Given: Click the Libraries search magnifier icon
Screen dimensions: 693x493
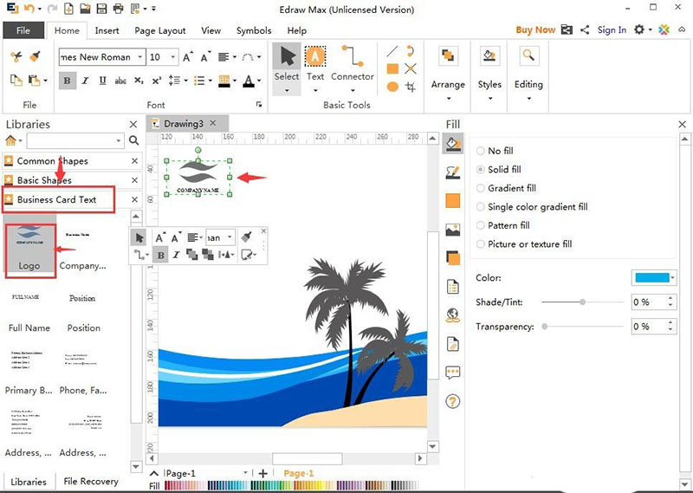Looking at the screenshot, I should pyautogui.click(x=134, y=140).
